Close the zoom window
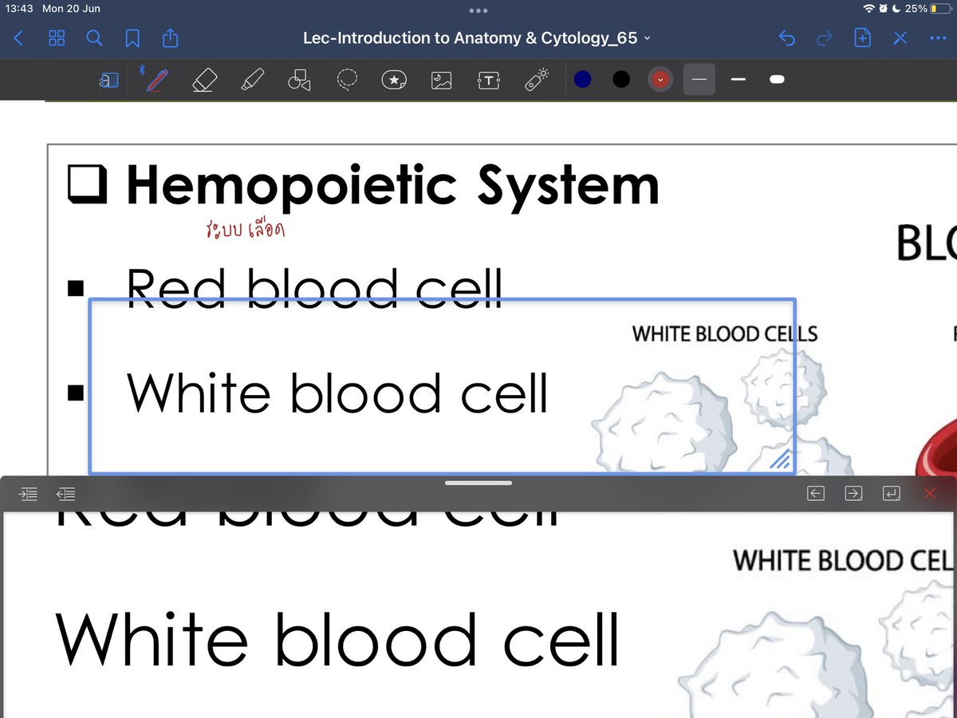The width and height of the screenshot is (957, 718). (x=929, y=493)
